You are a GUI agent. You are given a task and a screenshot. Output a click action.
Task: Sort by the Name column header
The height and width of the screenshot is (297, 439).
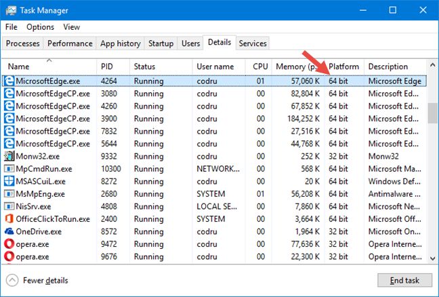pos(49,66)
